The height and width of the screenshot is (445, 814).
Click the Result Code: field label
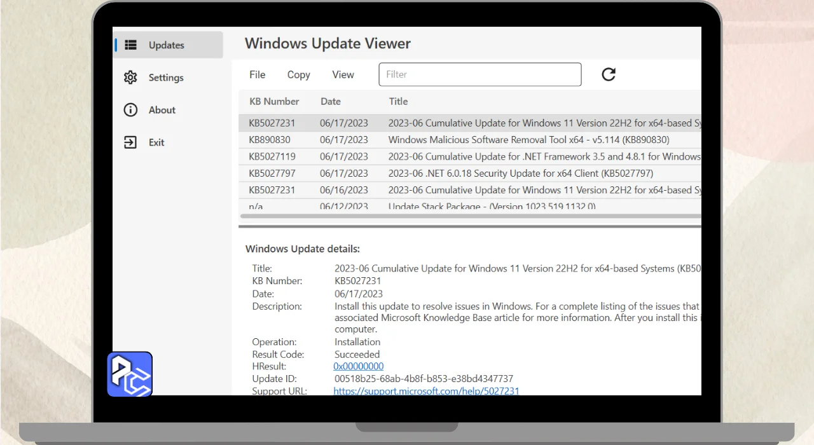point(278,354)
